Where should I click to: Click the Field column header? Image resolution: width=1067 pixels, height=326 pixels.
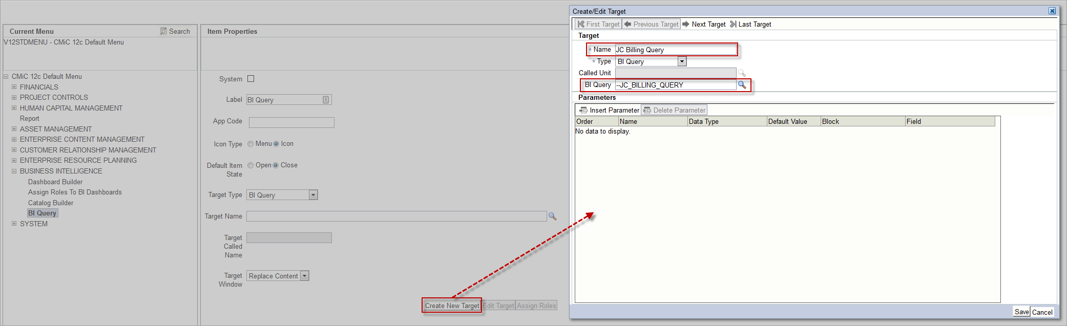pyautogui.click(x=950, y=121)
